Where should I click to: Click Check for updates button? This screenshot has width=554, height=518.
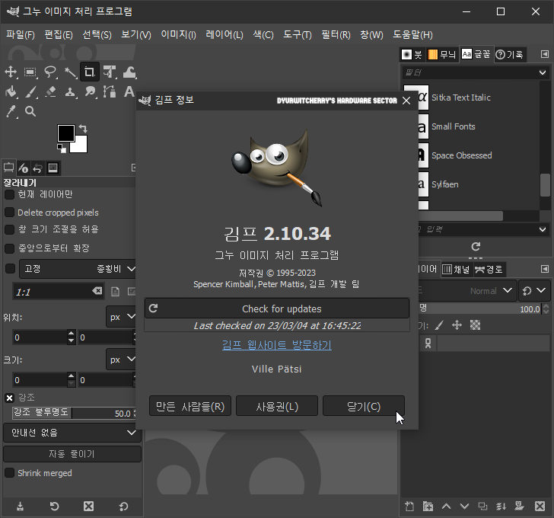[x=277, y=309]
